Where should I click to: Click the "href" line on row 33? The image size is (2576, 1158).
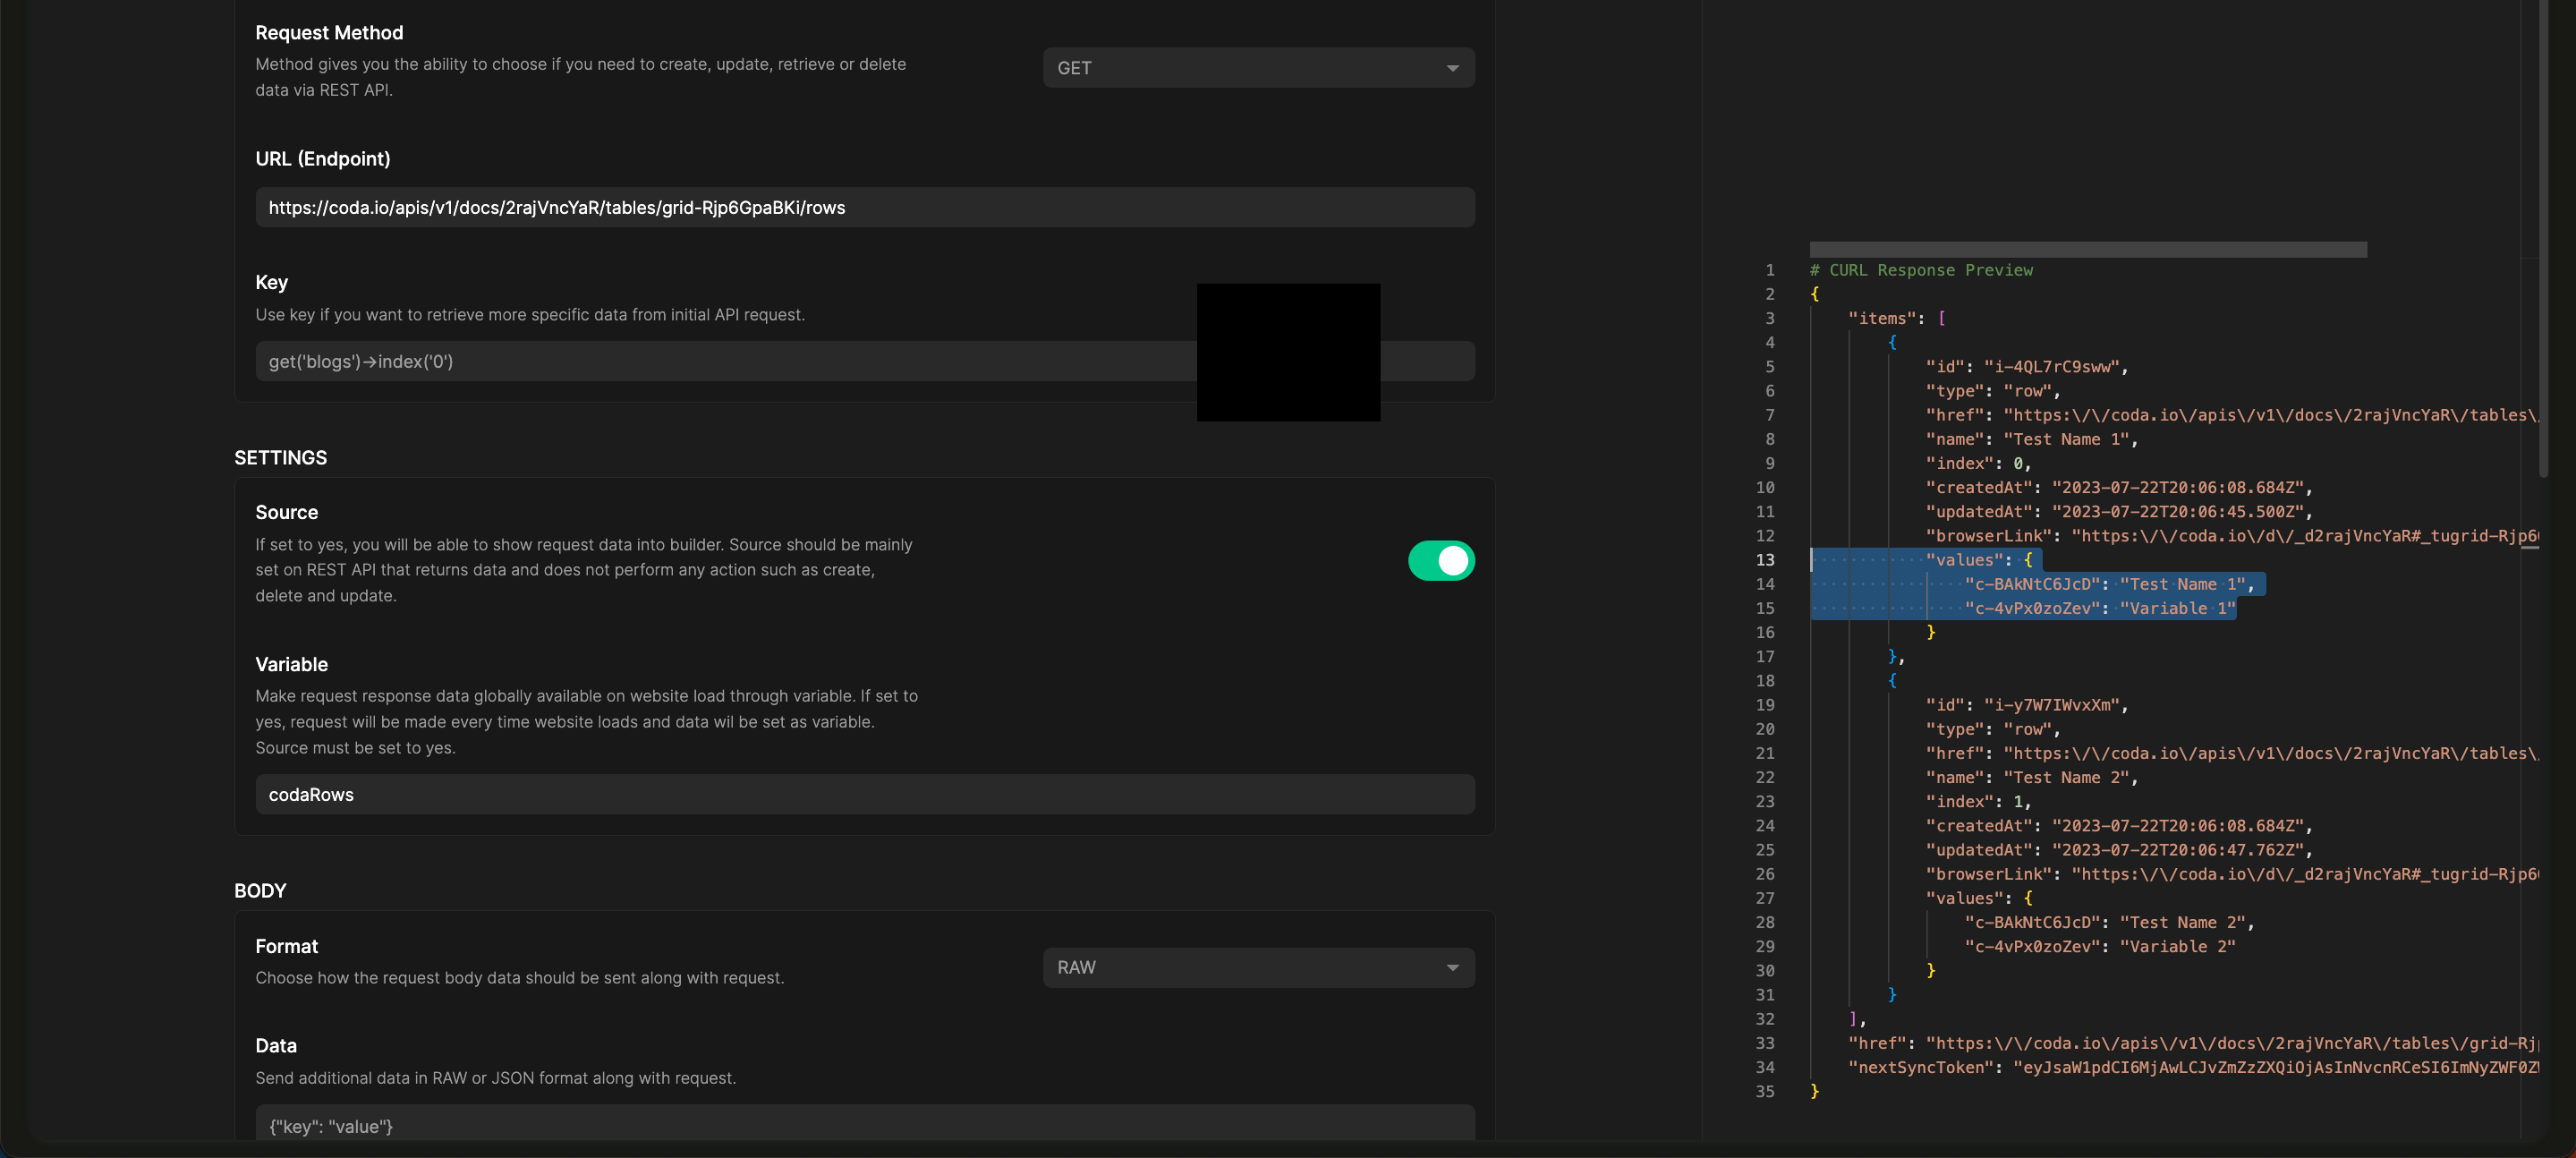(x=2193, y=1043)
